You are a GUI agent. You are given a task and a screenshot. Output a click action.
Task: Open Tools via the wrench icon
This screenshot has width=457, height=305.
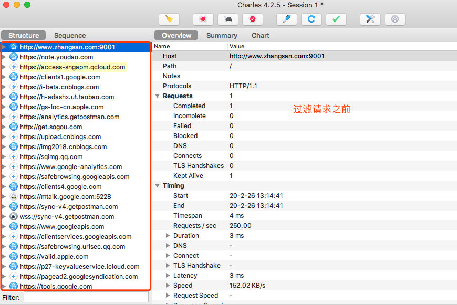(x=370, y=19)
